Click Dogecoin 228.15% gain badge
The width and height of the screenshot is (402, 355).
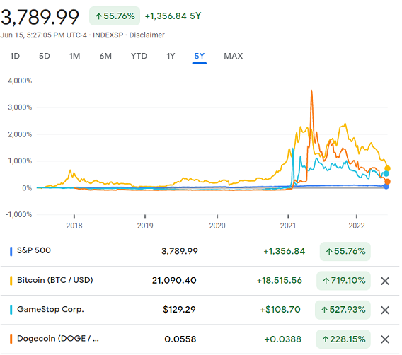tap(343, 339)
